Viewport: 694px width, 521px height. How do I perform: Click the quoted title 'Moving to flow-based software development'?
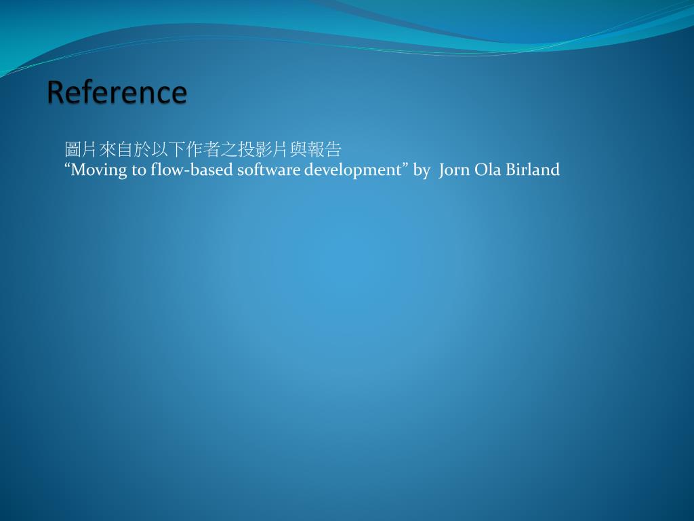coord(236,170)
